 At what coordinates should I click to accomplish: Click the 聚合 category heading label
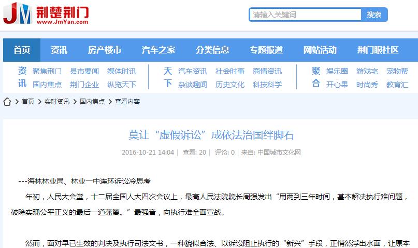click(316, 77)
